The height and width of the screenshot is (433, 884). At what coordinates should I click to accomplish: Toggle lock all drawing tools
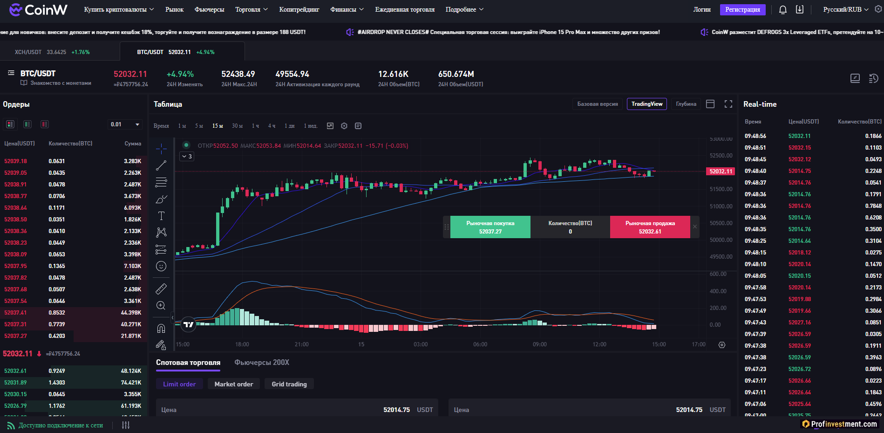pyautogui.click(x=161, y=345)
